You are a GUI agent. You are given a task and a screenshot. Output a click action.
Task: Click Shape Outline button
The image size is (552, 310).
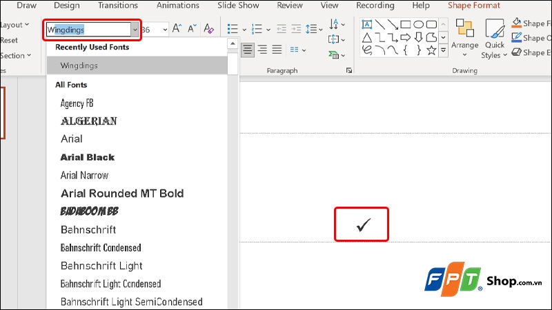pos(531,38)
